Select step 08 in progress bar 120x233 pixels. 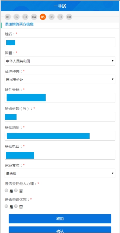coord(69,17)
